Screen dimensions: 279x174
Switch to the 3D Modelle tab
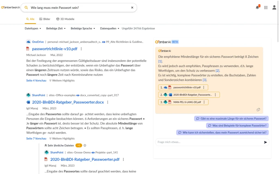[x=65, y=19]
